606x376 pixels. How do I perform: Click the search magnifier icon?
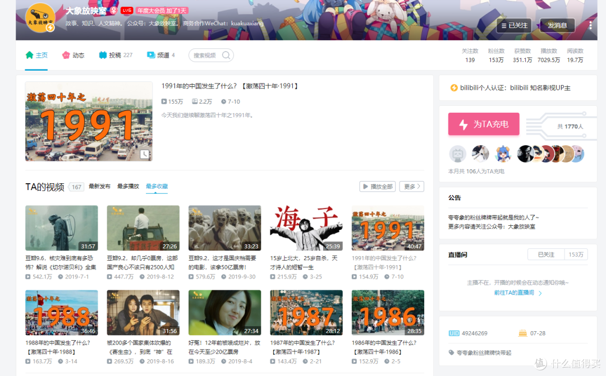(226, 55)
